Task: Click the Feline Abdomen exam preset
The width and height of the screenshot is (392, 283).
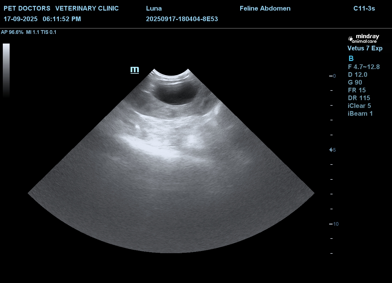Action: coord(265,8)
